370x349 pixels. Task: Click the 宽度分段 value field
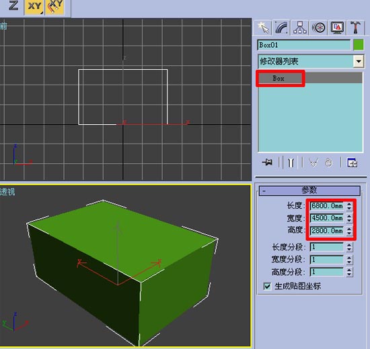327,260
